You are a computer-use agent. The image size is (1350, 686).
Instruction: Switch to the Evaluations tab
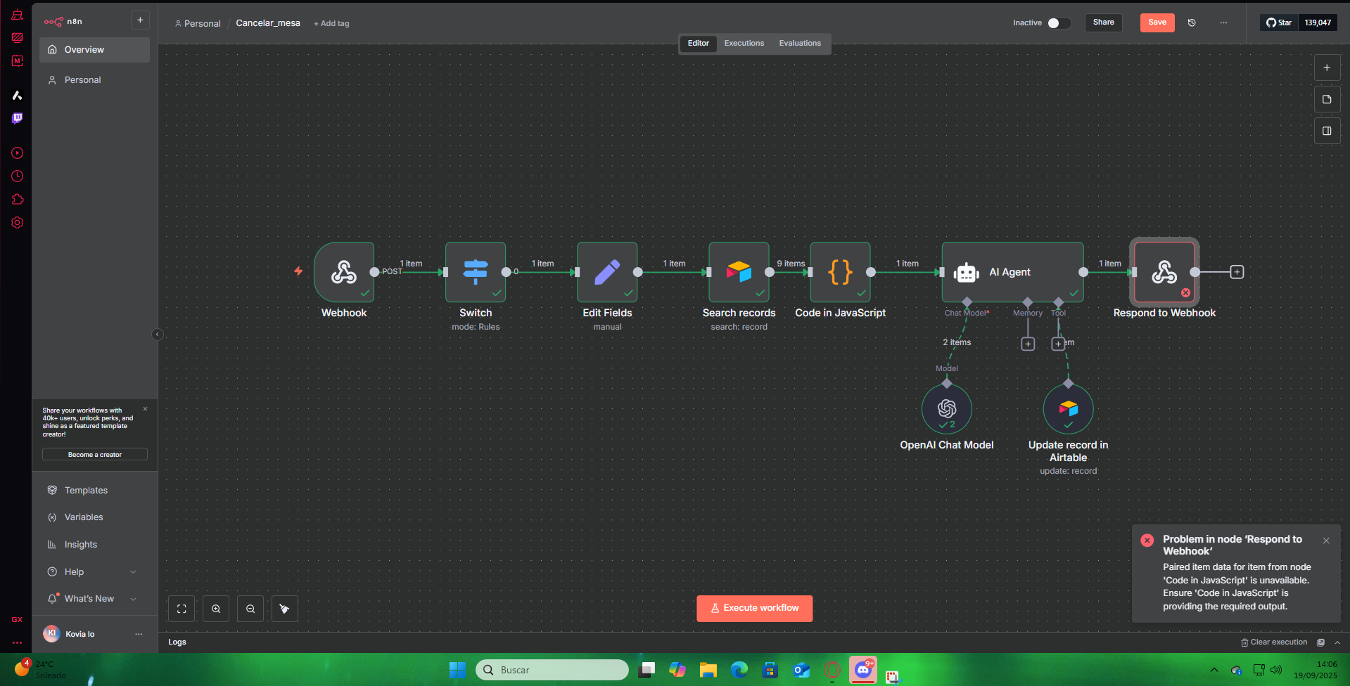[799, 44]
